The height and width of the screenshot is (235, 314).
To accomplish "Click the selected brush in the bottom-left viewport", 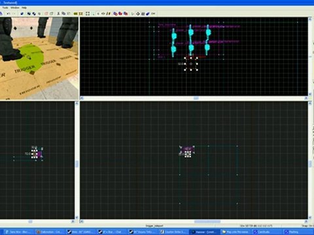I will click(34, 153).
